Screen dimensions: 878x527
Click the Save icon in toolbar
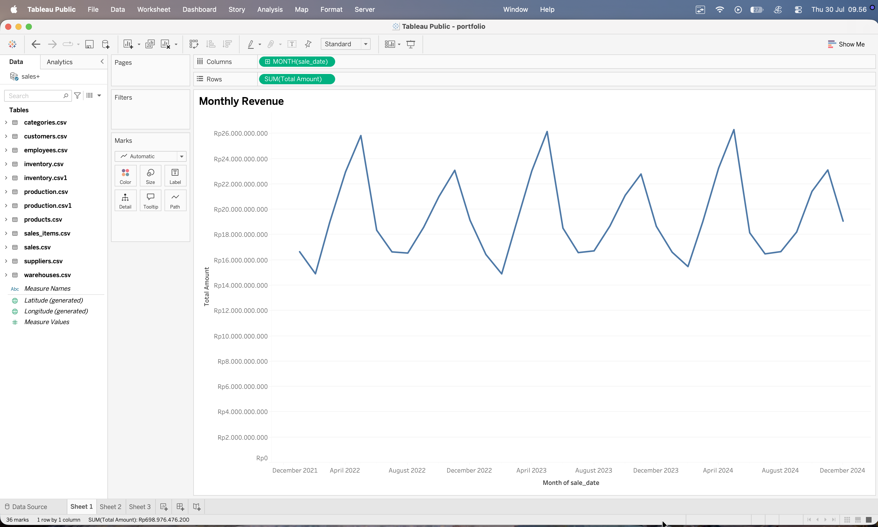(89, 44)
